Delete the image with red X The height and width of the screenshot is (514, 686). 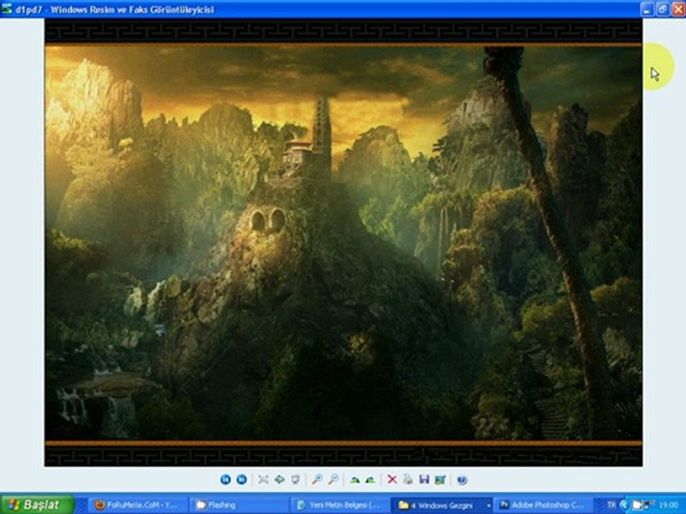click(392, 480)
